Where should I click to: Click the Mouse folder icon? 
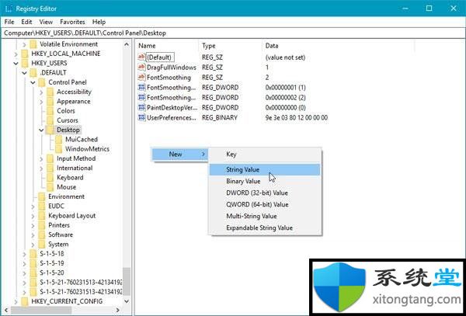(x=50, y=187)
